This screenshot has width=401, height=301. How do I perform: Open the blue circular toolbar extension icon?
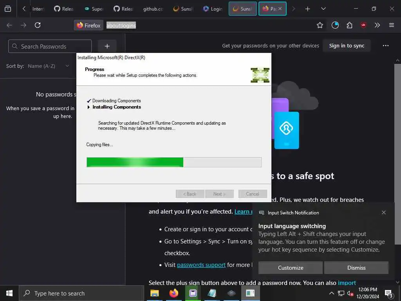(335, 25)
